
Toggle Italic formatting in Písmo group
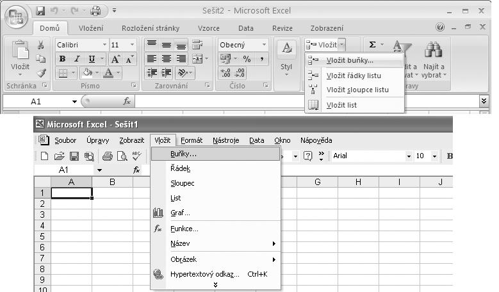[77, 59]
